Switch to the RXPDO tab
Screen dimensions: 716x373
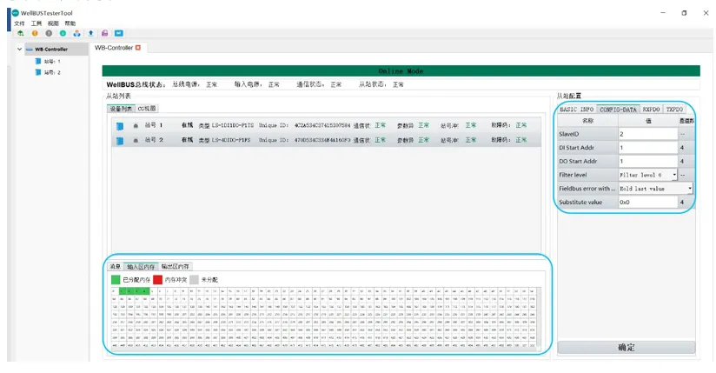pos(651,110)
